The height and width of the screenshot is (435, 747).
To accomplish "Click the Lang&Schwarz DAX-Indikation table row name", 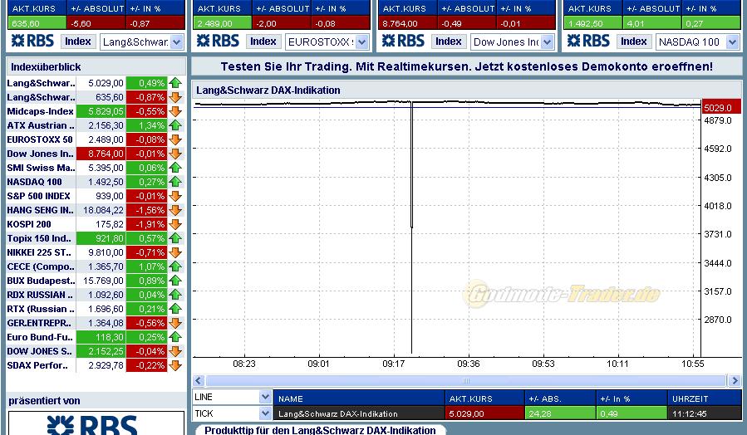I will pyautogui.click(x=337, y=413).
